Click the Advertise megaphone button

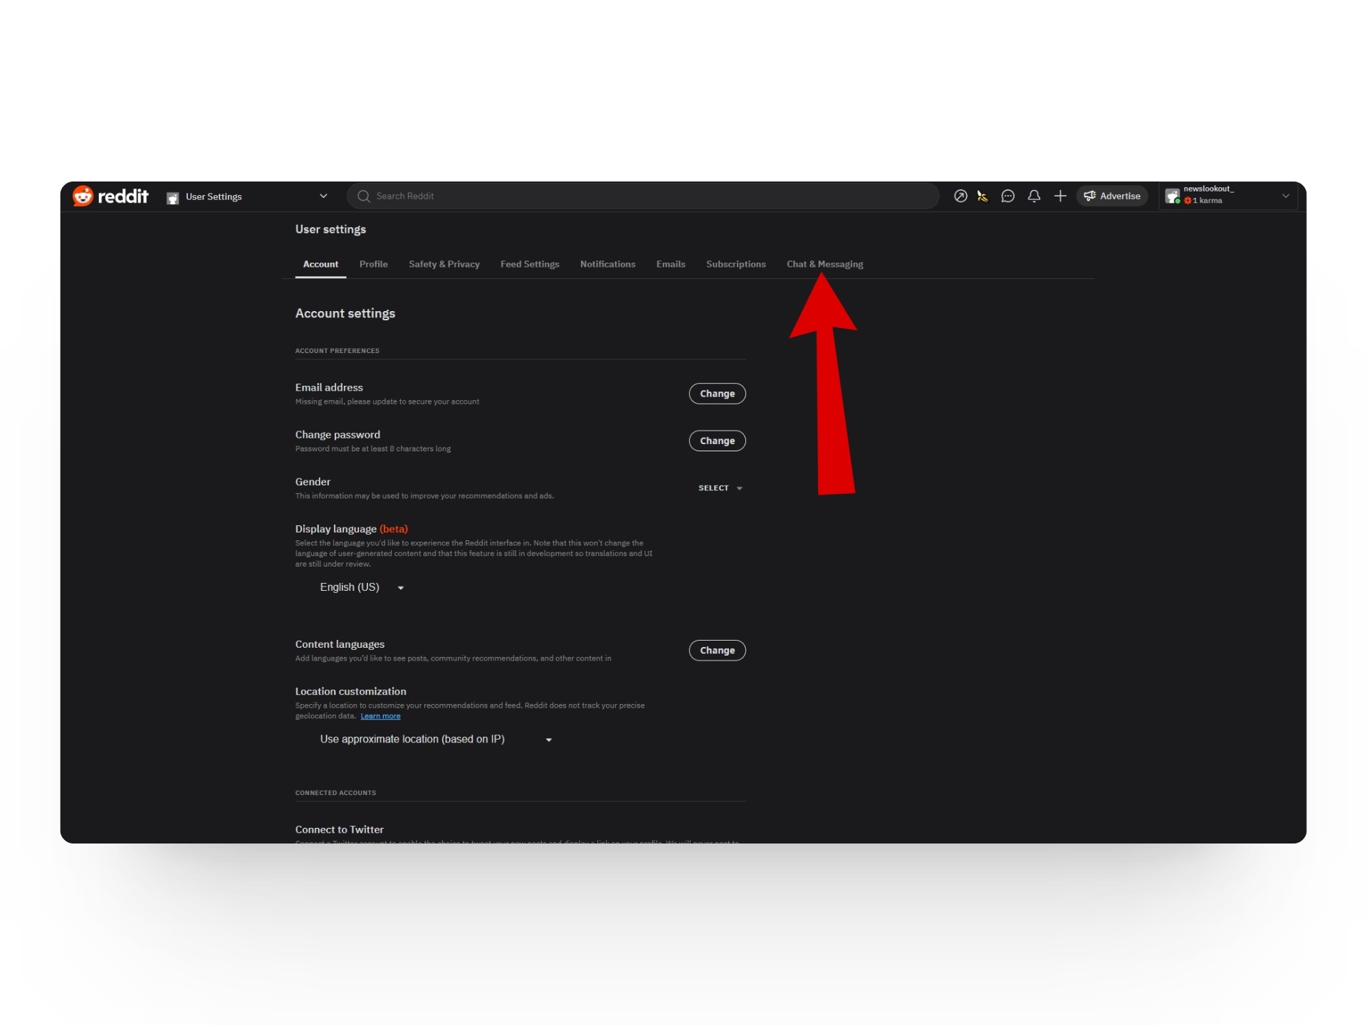pyautogui.click(x=1112, y=196)
